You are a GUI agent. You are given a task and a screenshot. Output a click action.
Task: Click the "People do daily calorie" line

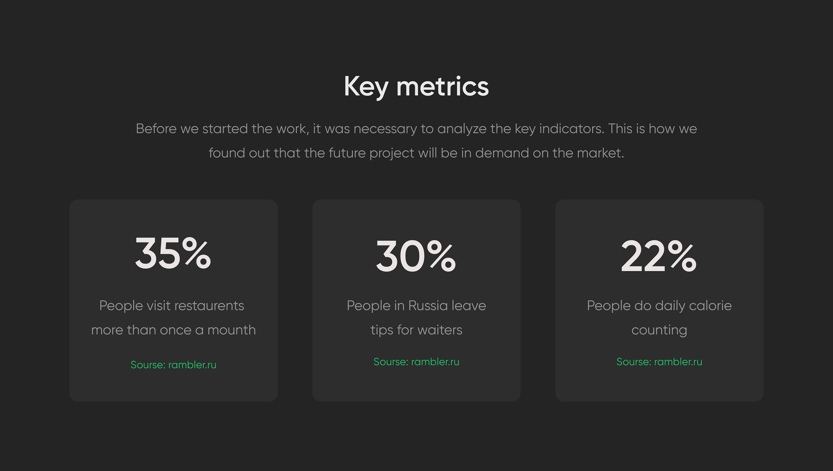pos(659,306)
